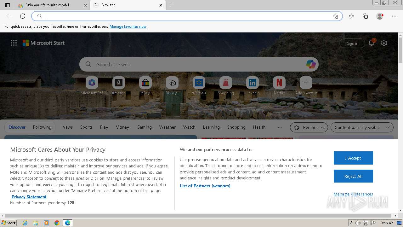The width and height of the screenshot is (403, 227).
Task: Click the Sign in button
Action: point(352,43)
